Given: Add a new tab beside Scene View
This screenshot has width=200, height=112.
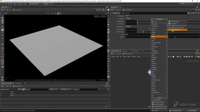Looking at the screenshot, I should click(x=11, y=7).
